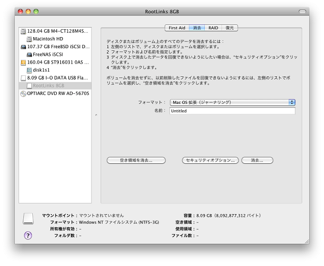Select OPTIARC DVD RW AD-5670S entry

(x=55, y=93)
